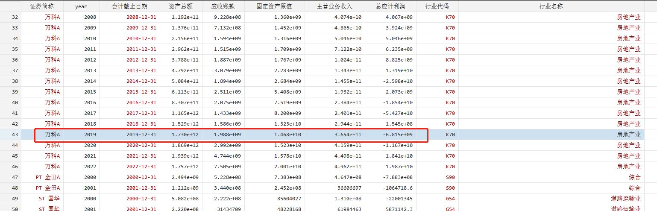This screenshot has height=211, width=657.
Task: Select the value 2.156e+11 in 资产总额
Action: pyautogui.click(x=185, y=38)
